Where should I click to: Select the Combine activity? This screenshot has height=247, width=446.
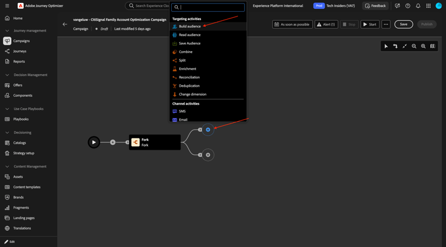coord(208,52)
